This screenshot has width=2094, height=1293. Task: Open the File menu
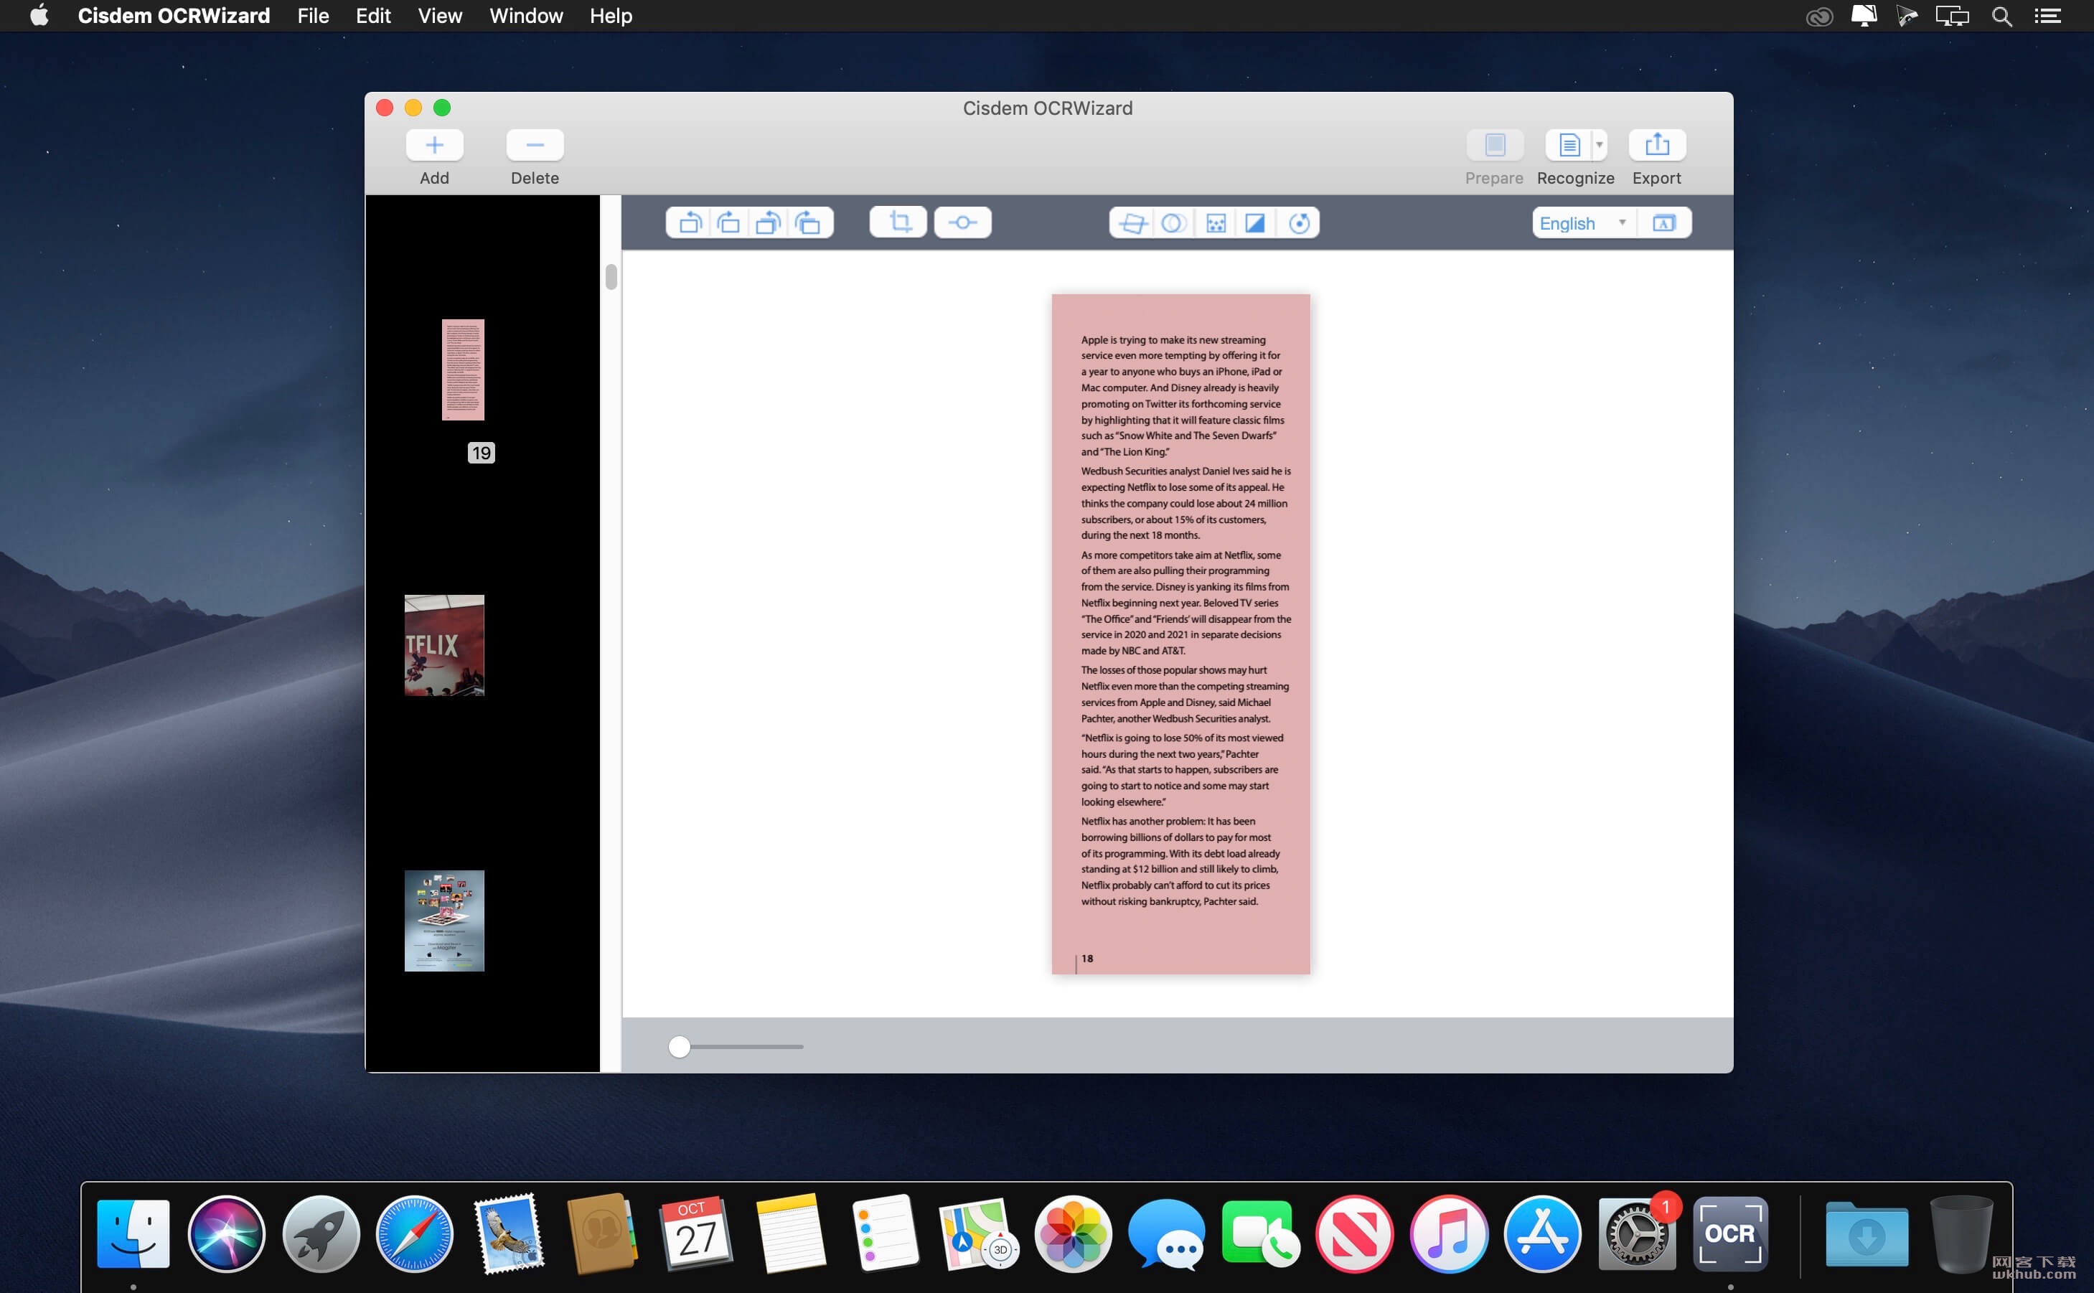click(313, 15)
